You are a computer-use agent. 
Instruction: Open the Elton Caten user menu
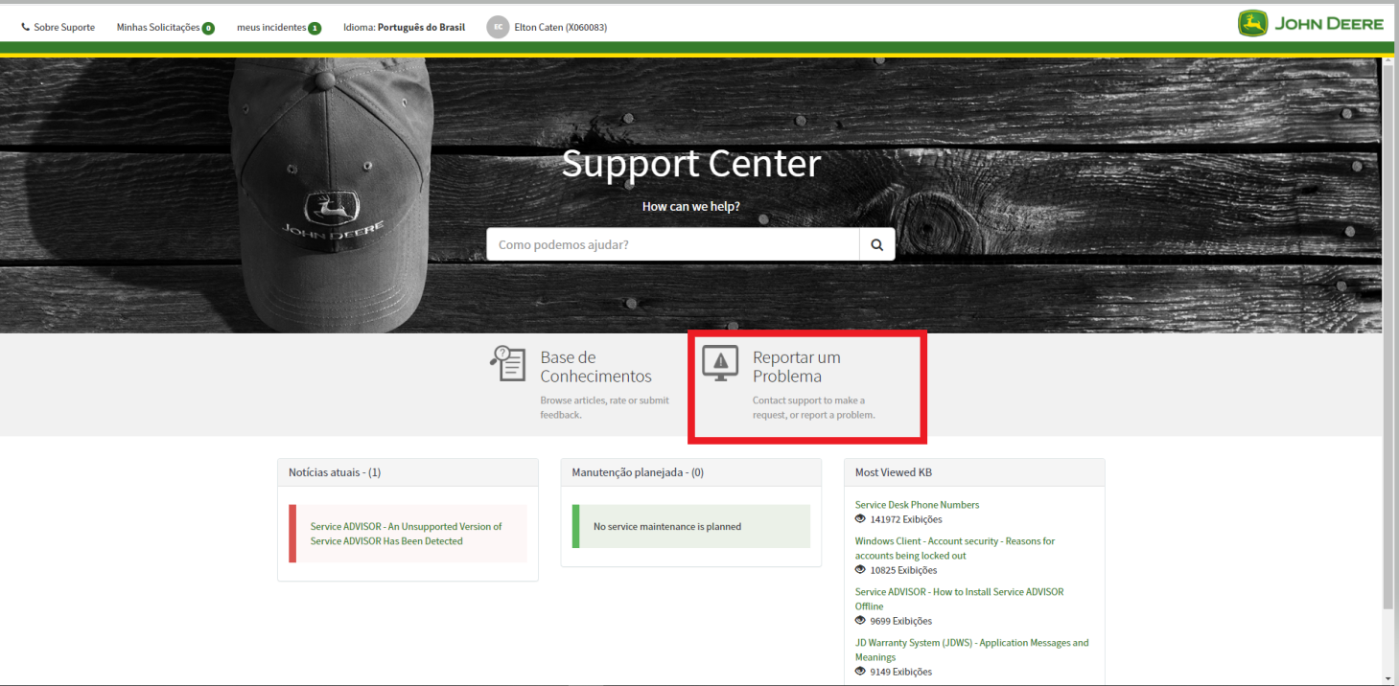[x=560, y=28]
